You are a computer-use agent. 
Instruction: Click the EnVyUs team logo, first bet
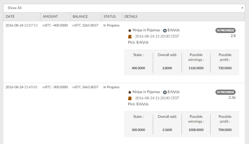pos(165,30)
